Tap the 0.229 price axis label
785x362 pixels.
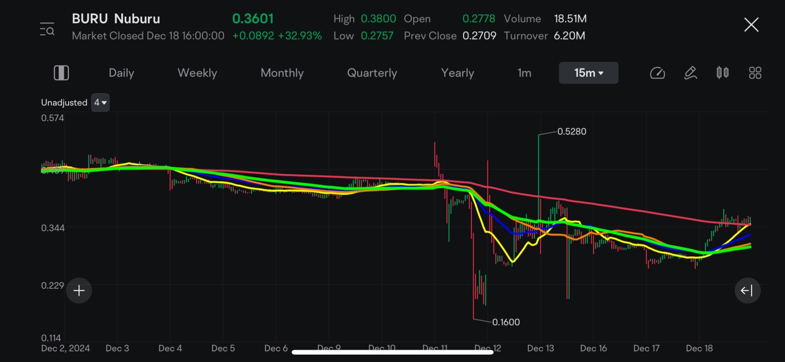(52, 286)
